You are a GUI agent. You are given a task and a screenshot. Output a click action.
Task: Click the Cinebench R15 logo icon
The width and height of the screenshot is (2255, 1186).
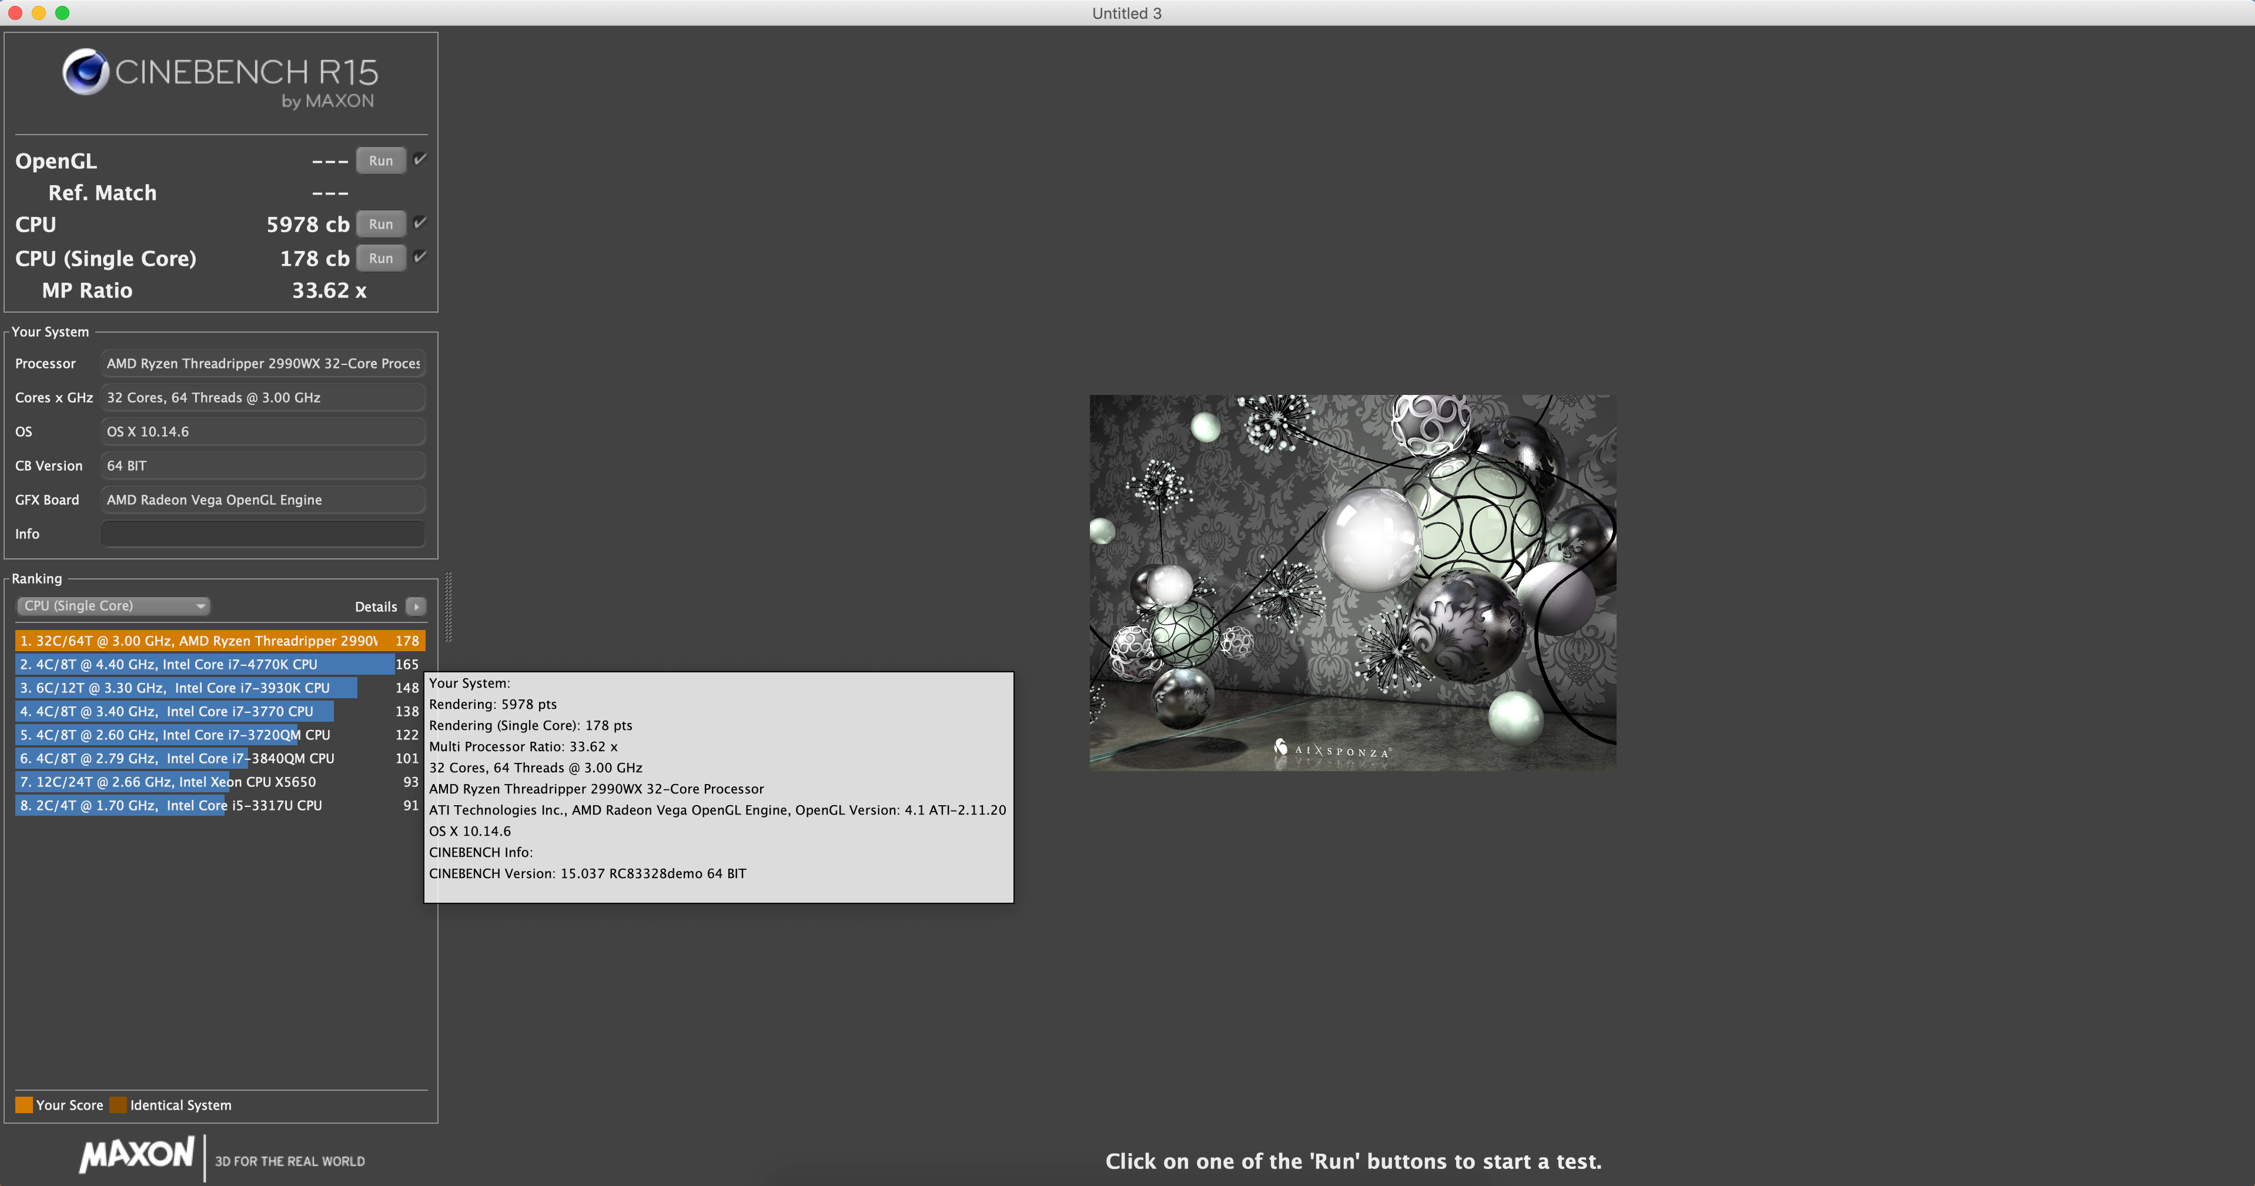tap(85, 72)
